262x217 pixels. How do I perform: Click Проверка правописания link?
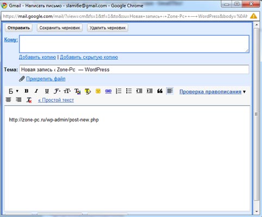pos(210,92)
